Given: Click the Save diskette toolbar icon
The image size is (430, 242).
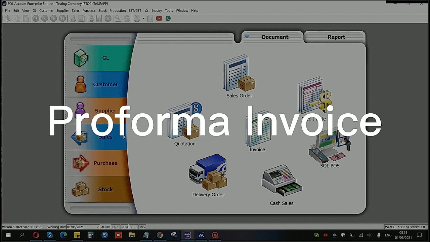Looking at the screenshot, I should pos(99,18).
